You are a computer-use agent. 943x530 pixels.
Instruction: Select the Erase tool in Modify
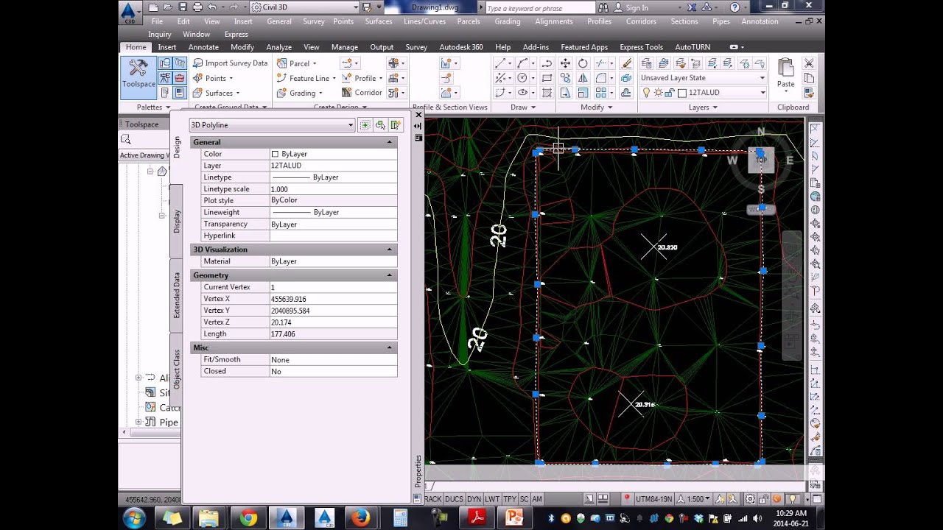[626, 63]
